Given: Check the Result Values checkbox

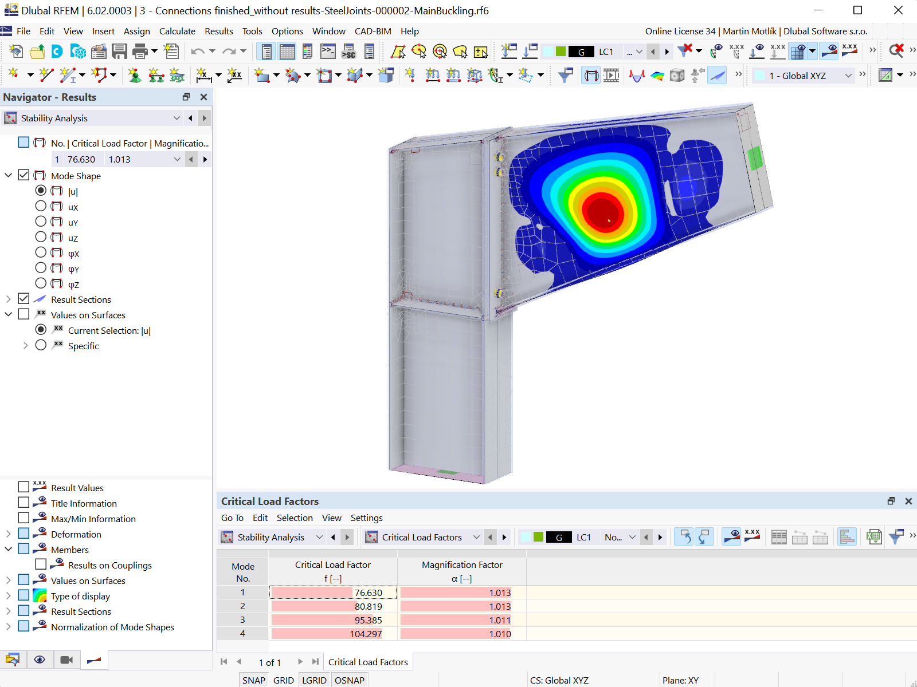Looking at the screenshot, I should (x=23, y=487).
